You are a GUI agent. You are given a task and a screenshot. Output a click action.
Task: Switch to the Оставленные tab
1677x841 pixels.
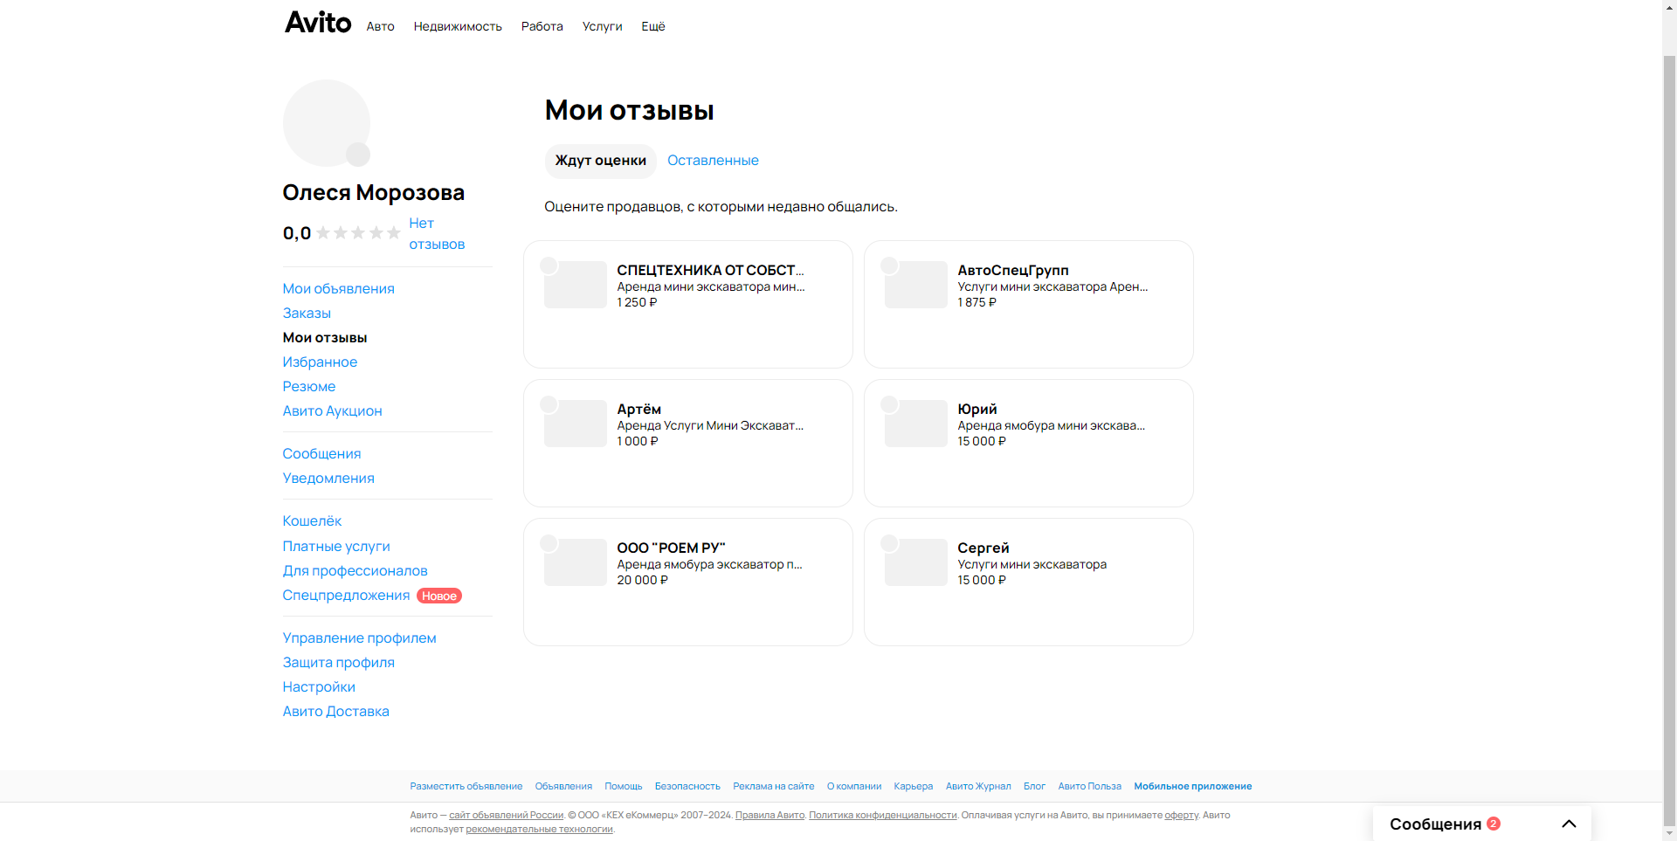713,161
